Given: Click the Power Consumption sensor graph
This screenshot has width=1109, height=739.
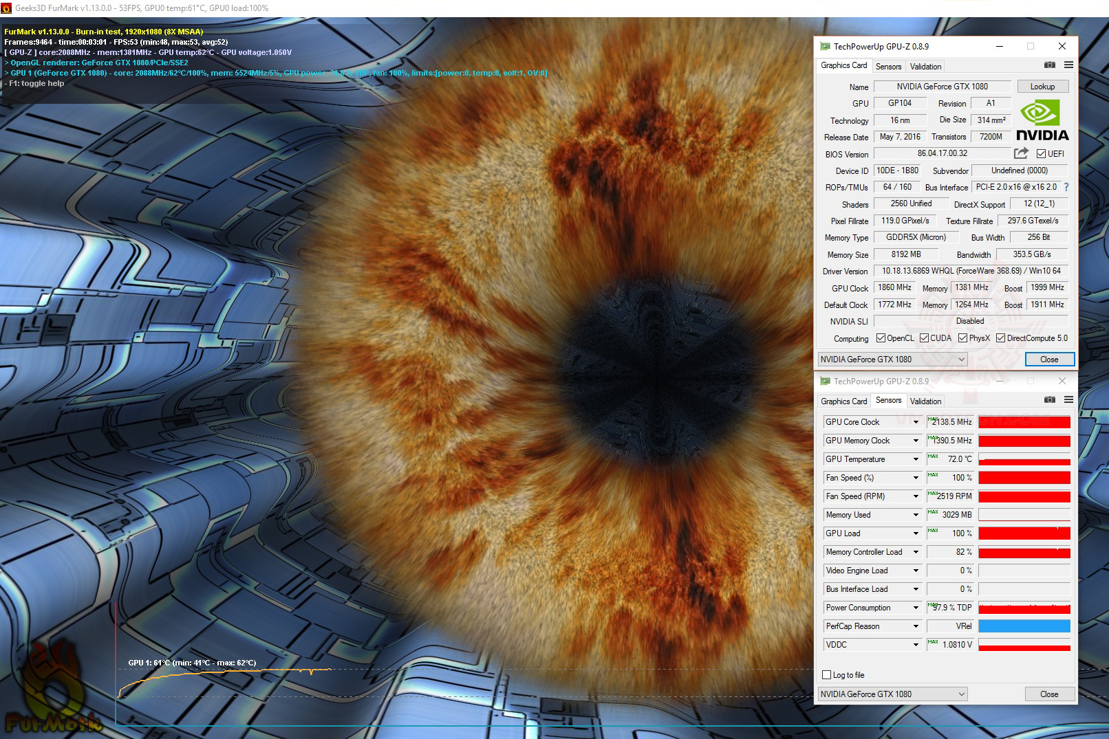Looking at the screenshot, I should pyautogui.click(x=1024, y=608).
